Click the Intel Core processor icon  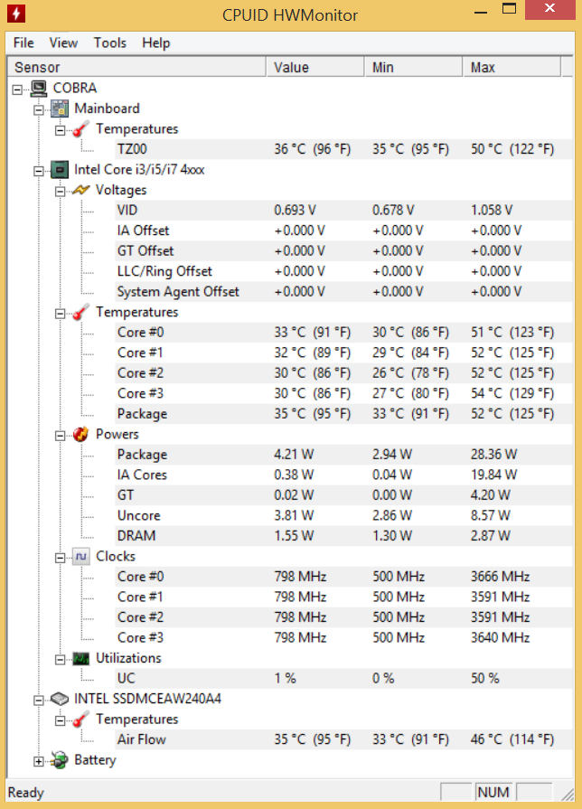pyautogui.click(x=60, y=170)
